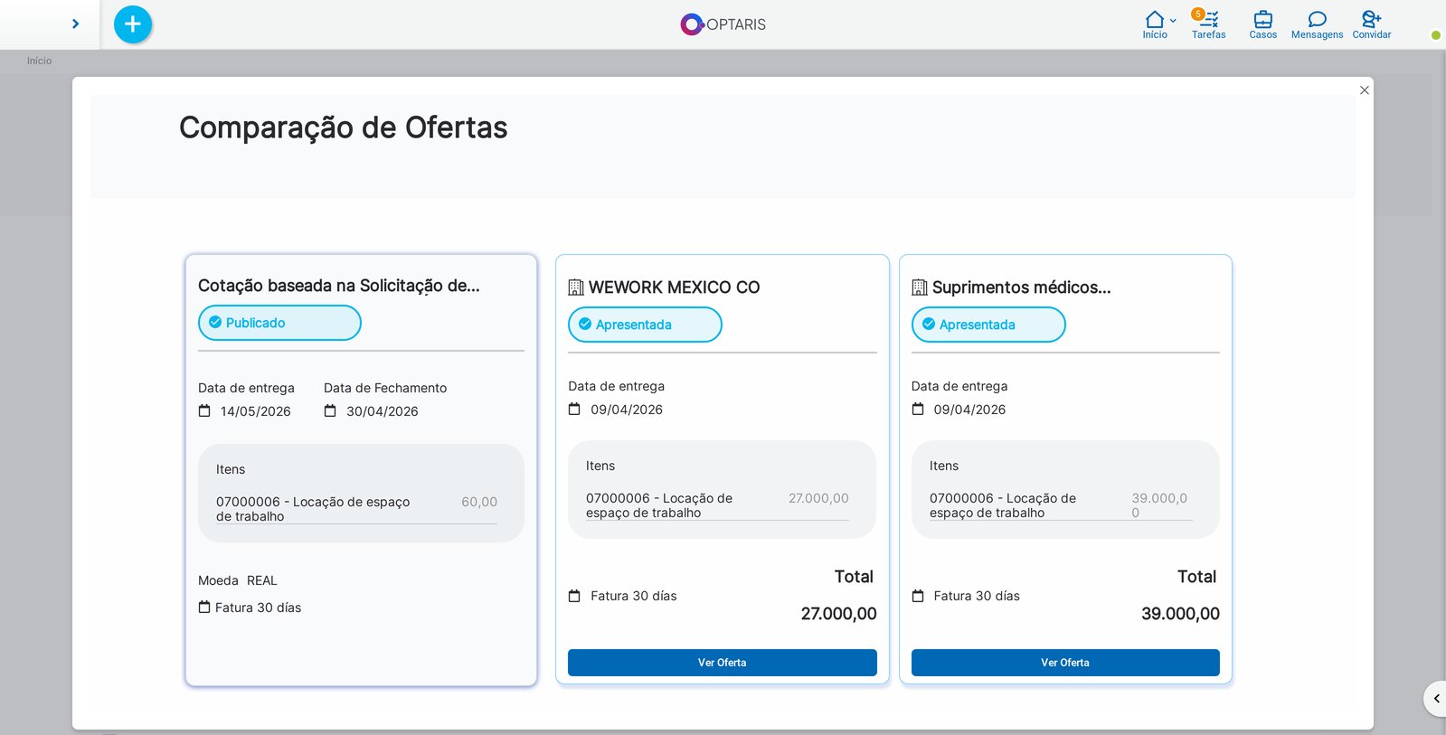The height and width of the screenshot is (735, 1446).
Task: Click the Cotação baseada na Solicitação title
Action: coord(339,286)
